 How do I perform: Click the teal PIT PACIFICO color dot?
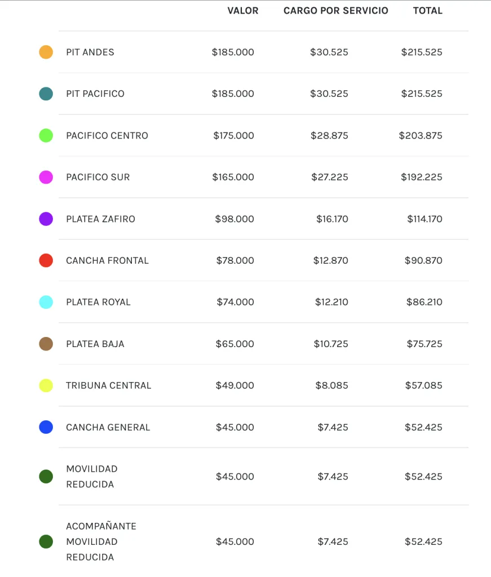tap(46, 94)
